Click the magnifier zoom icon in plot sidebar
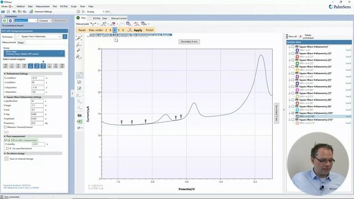 (79, 50)
